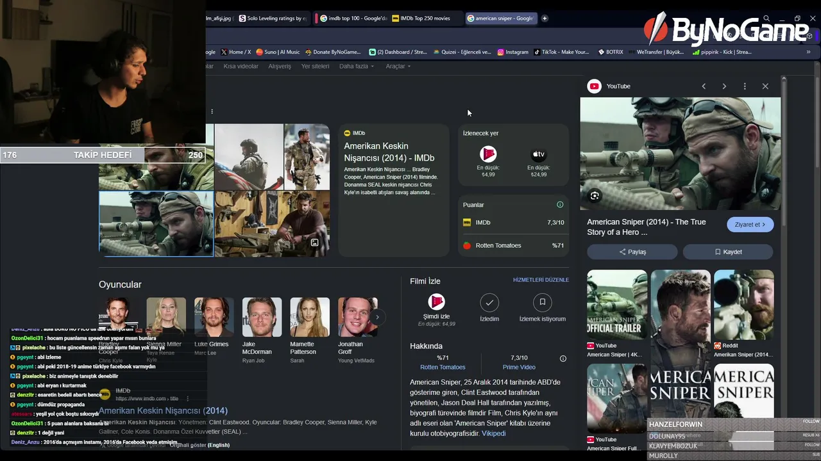
Task: Open the Amerikan Keskin Nişancısı (2014) search result
Action: (163, 410)
